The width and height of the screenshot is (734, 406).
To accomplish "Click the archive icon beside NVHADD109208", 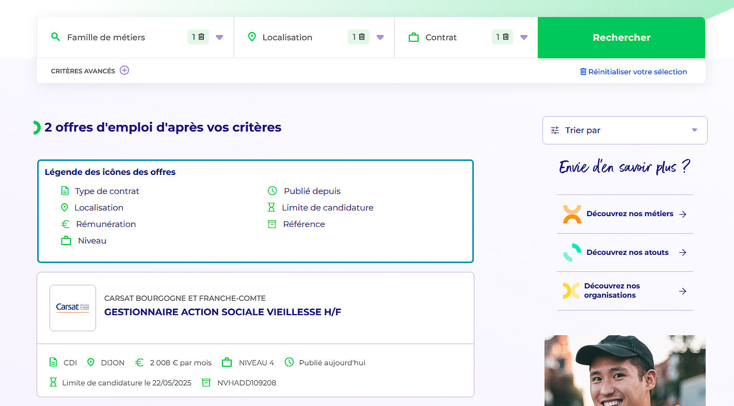I will point(206,382).
